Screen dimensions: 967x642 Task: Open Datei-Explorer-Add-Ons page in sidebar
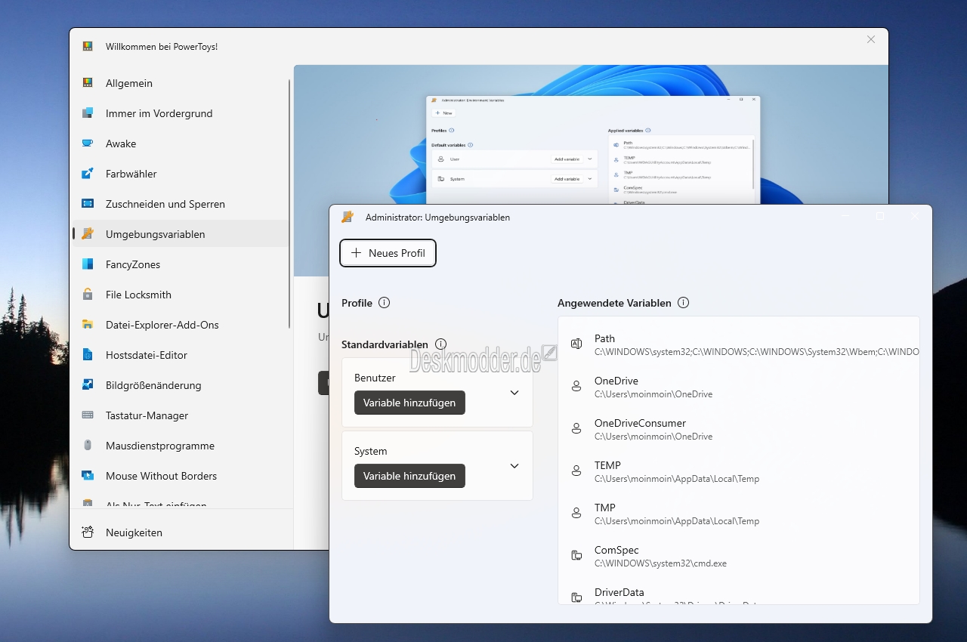(x=181, y=325)
